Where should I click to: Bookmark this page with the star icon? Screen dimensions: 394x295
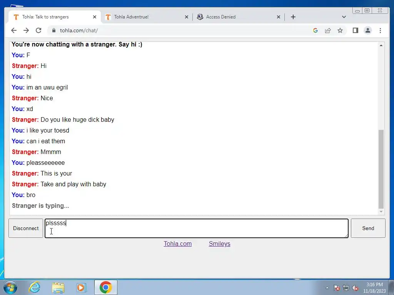pos(340,30)
